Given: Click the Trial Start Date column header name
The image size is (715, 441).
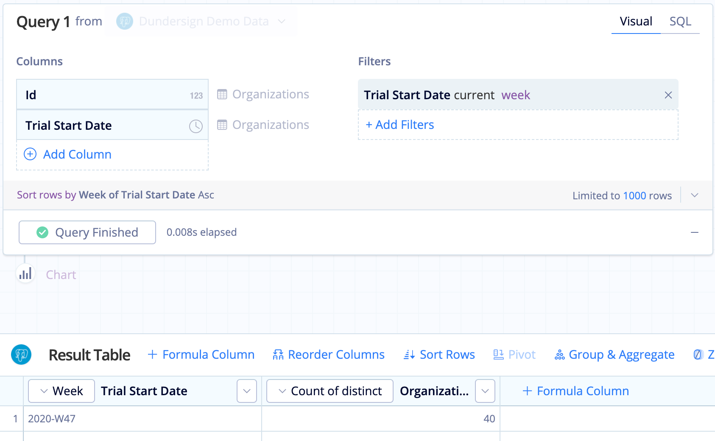Looking at the screenshot, I should [144, 391].
